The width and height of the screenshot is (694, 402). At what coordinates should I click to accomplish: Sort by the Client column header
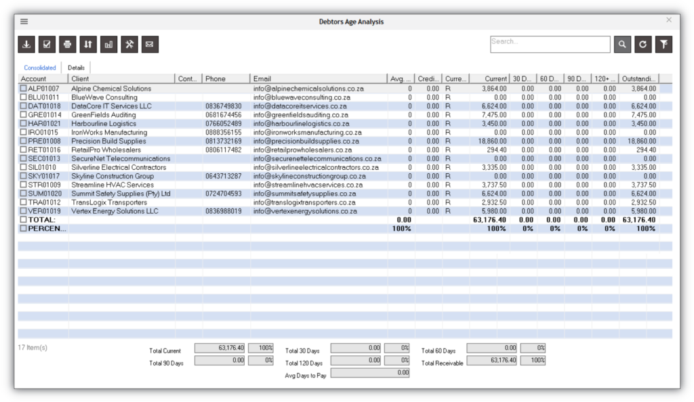point(121,79)
